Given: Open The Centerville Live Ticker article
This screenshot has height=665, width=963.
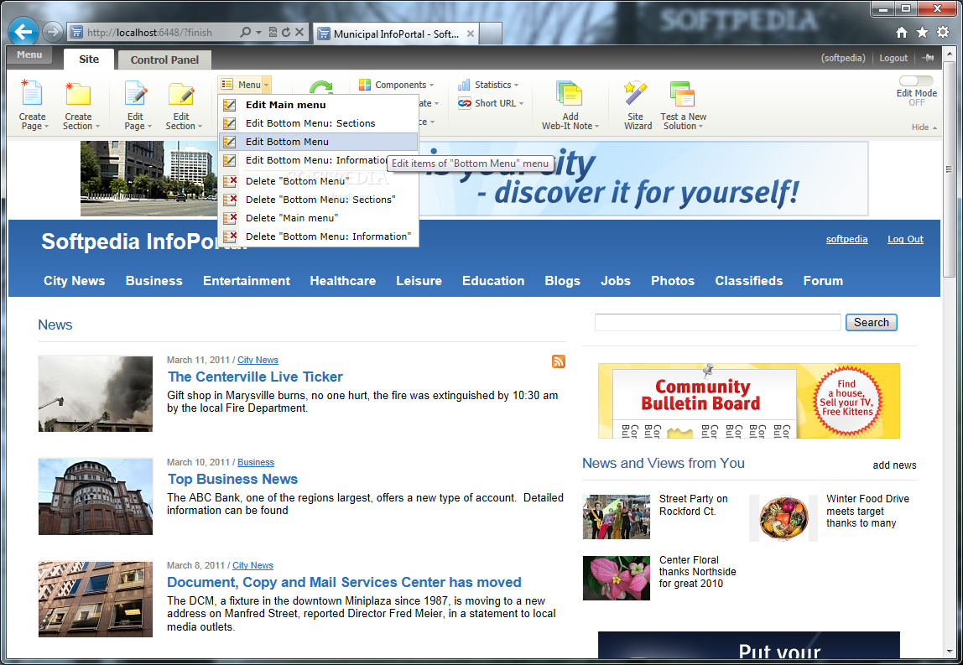Looking at the screenshot, I should [256, 377].
